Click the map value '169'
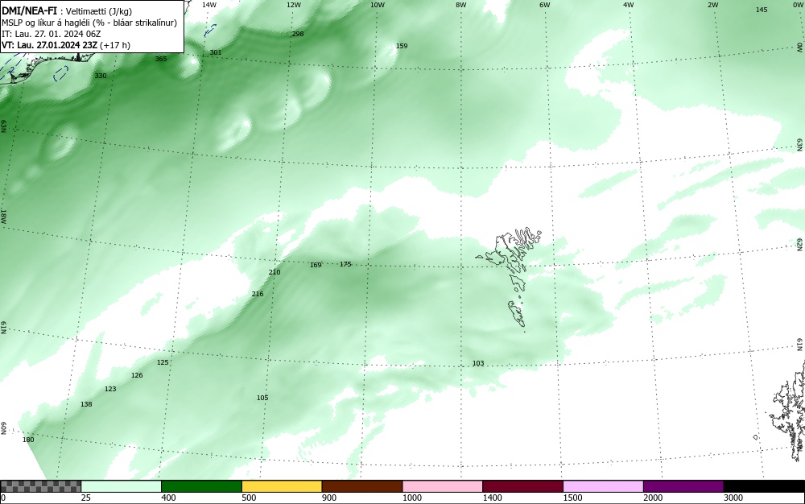The width and height of the screenshot is (805, 504). [x=316, y=265]
